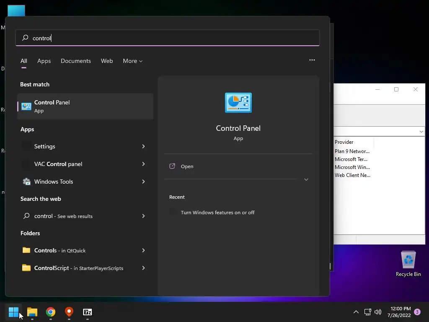Select Web Client Ne... in background window

(352, 175)
